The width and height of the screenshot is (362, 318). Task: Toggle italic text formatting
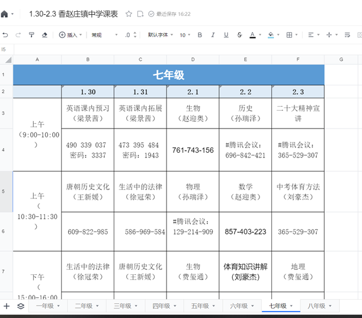pos(213,35)
